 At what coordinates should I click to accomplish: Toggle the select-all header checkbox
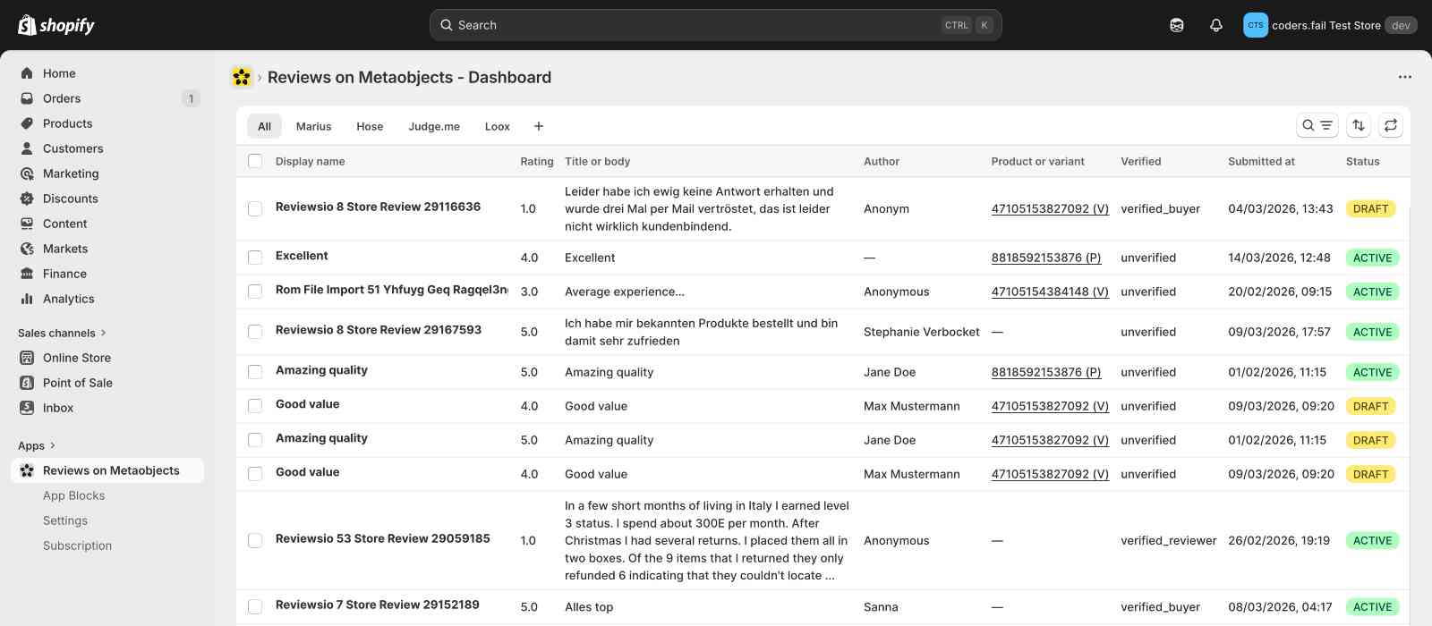coord(255,161)
